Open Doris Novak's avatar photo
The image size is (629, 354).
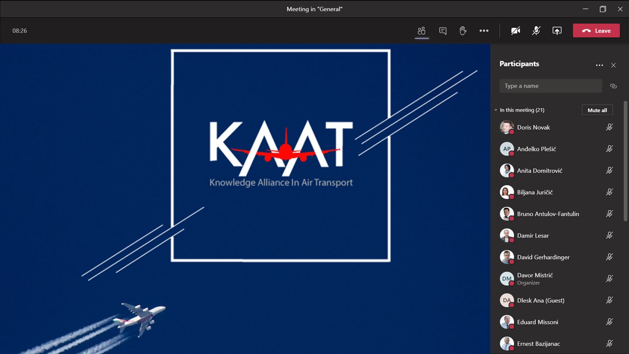pyautogui.click(x=507, y=127)
